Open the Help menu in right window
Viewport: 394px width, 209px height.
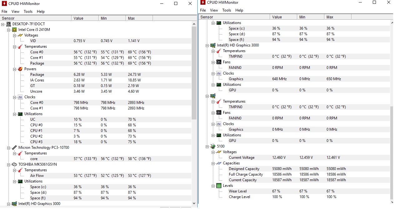pos(239,10)
